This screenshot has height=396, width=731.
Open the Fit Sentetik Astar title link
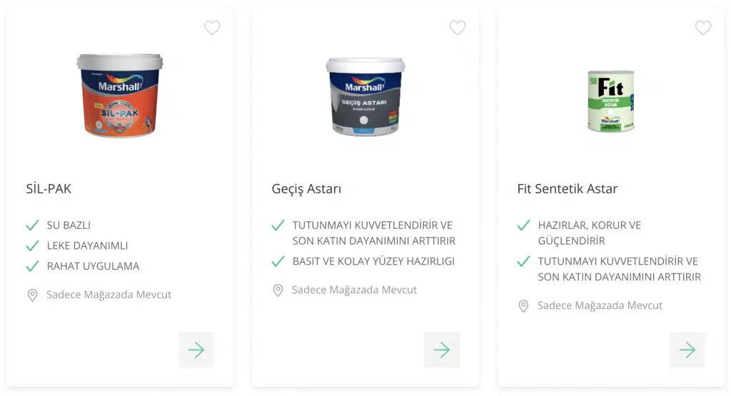[568, 188]
